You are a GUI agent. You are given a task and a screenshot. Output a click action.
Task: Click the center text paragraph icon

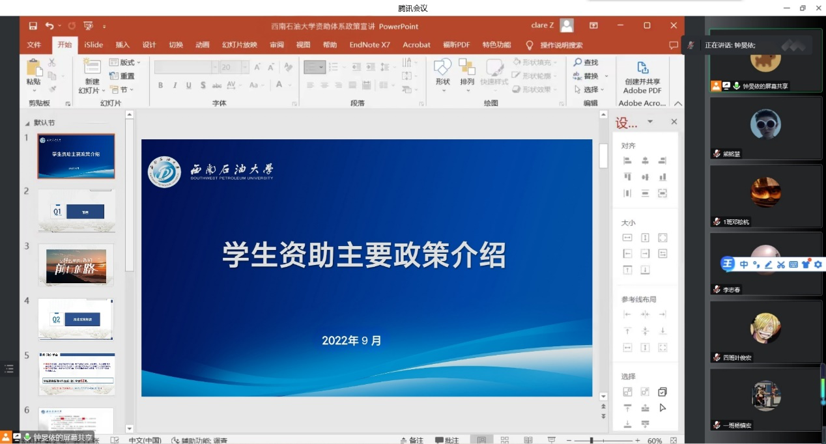click(324, 85)
